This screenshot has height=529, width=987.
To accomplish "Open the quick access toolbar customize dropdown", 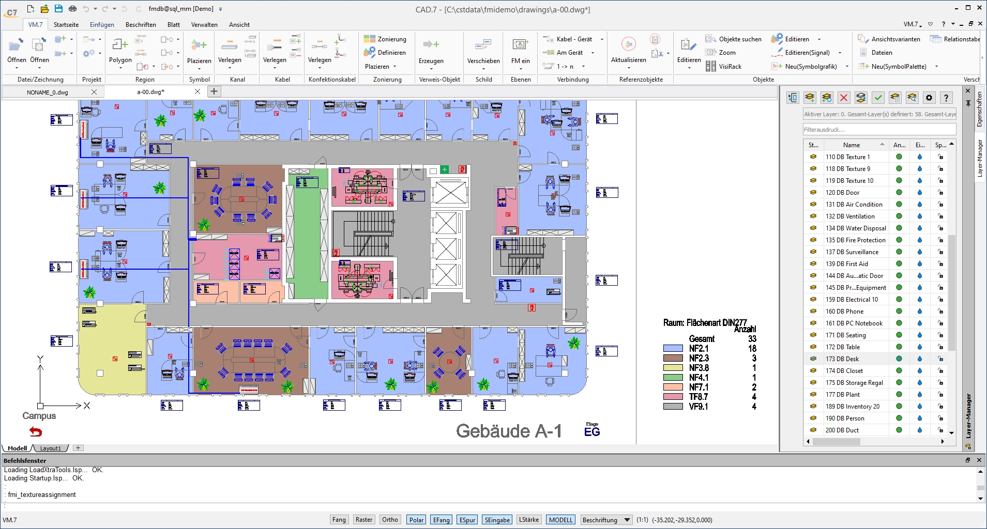I will [x=221, y=9].
